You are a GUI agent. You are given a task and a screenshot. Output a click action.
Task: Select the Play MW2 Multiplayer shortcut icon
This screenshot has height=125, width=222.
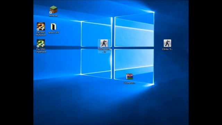41,26
